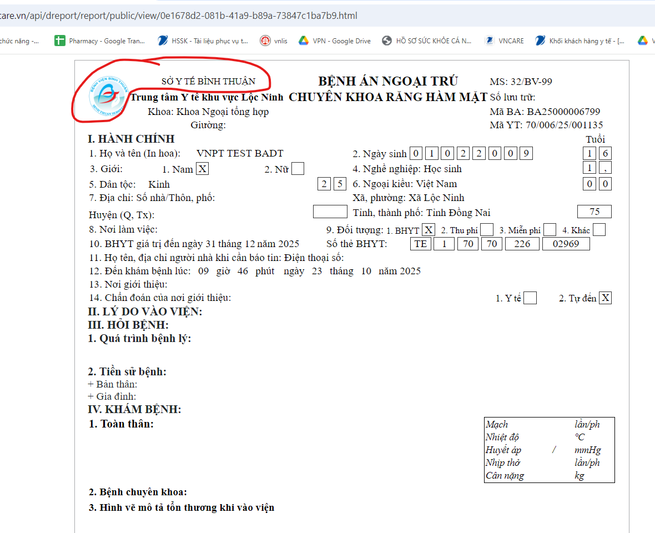The height and width of the screenshot is (533, 655).
Task: Click the BHYT giá trị đến ngày line
Action: 194,244
